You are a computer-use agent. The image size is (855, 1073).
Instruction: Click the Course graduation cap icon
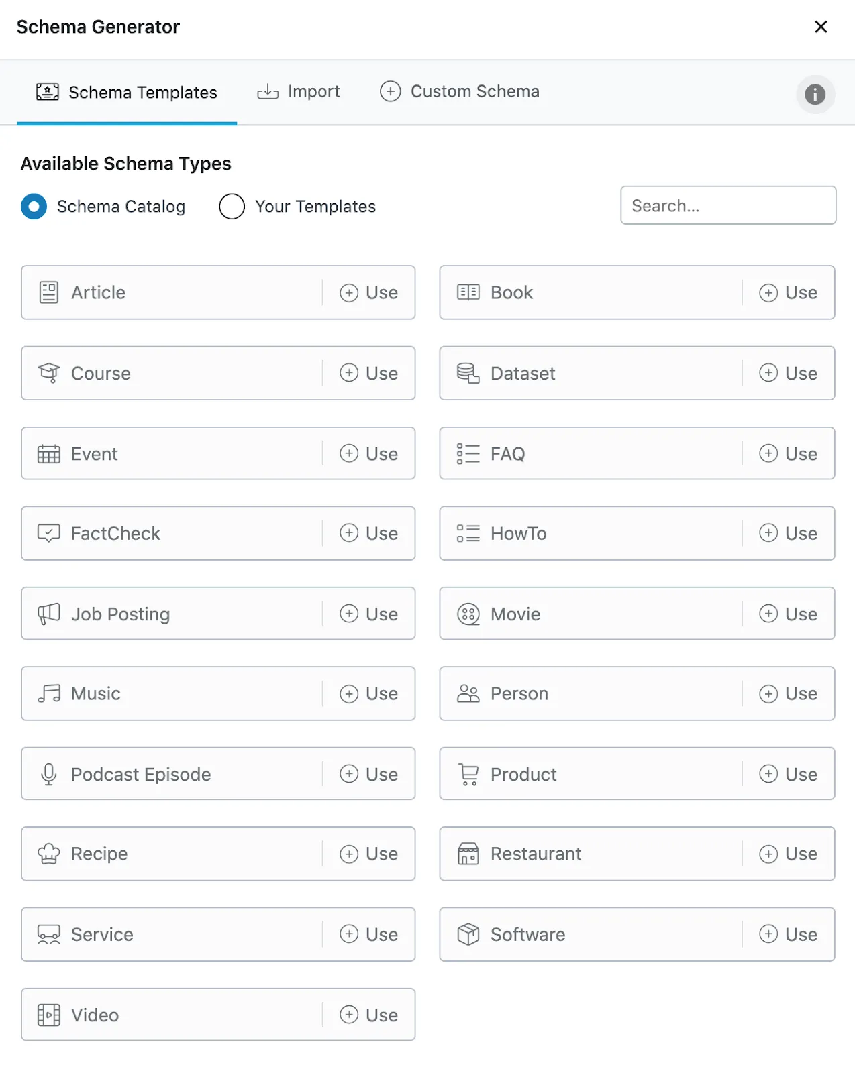[x=49, y=373]
